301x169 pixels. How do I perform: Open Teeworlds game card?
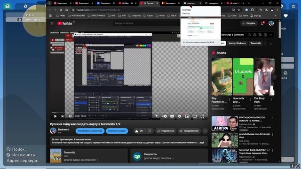89,156
